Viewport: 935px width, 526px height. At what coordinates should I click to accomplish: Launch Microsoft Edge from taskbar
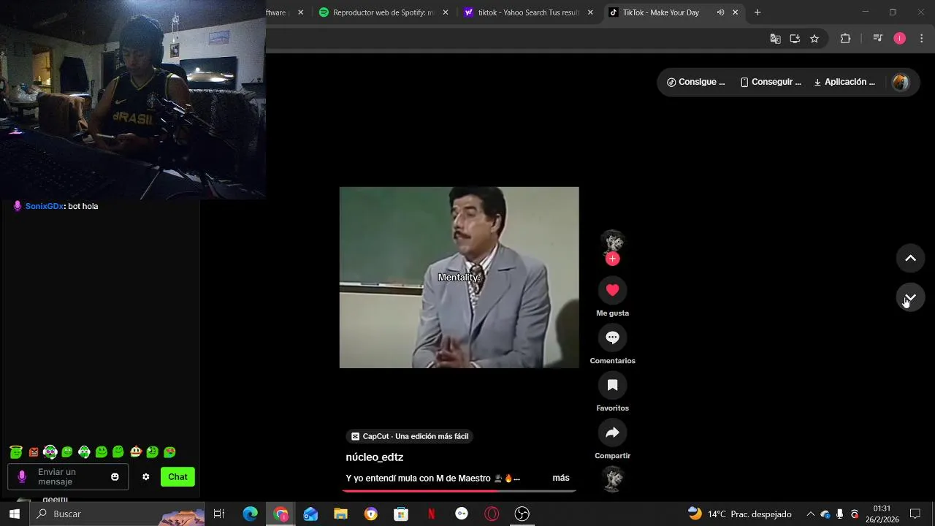tap(251, 514)
